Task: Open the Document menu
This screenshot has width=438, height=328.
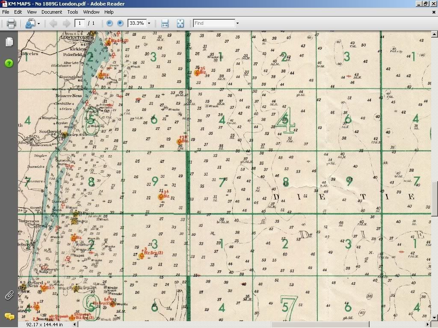Action: coord(52,12)
